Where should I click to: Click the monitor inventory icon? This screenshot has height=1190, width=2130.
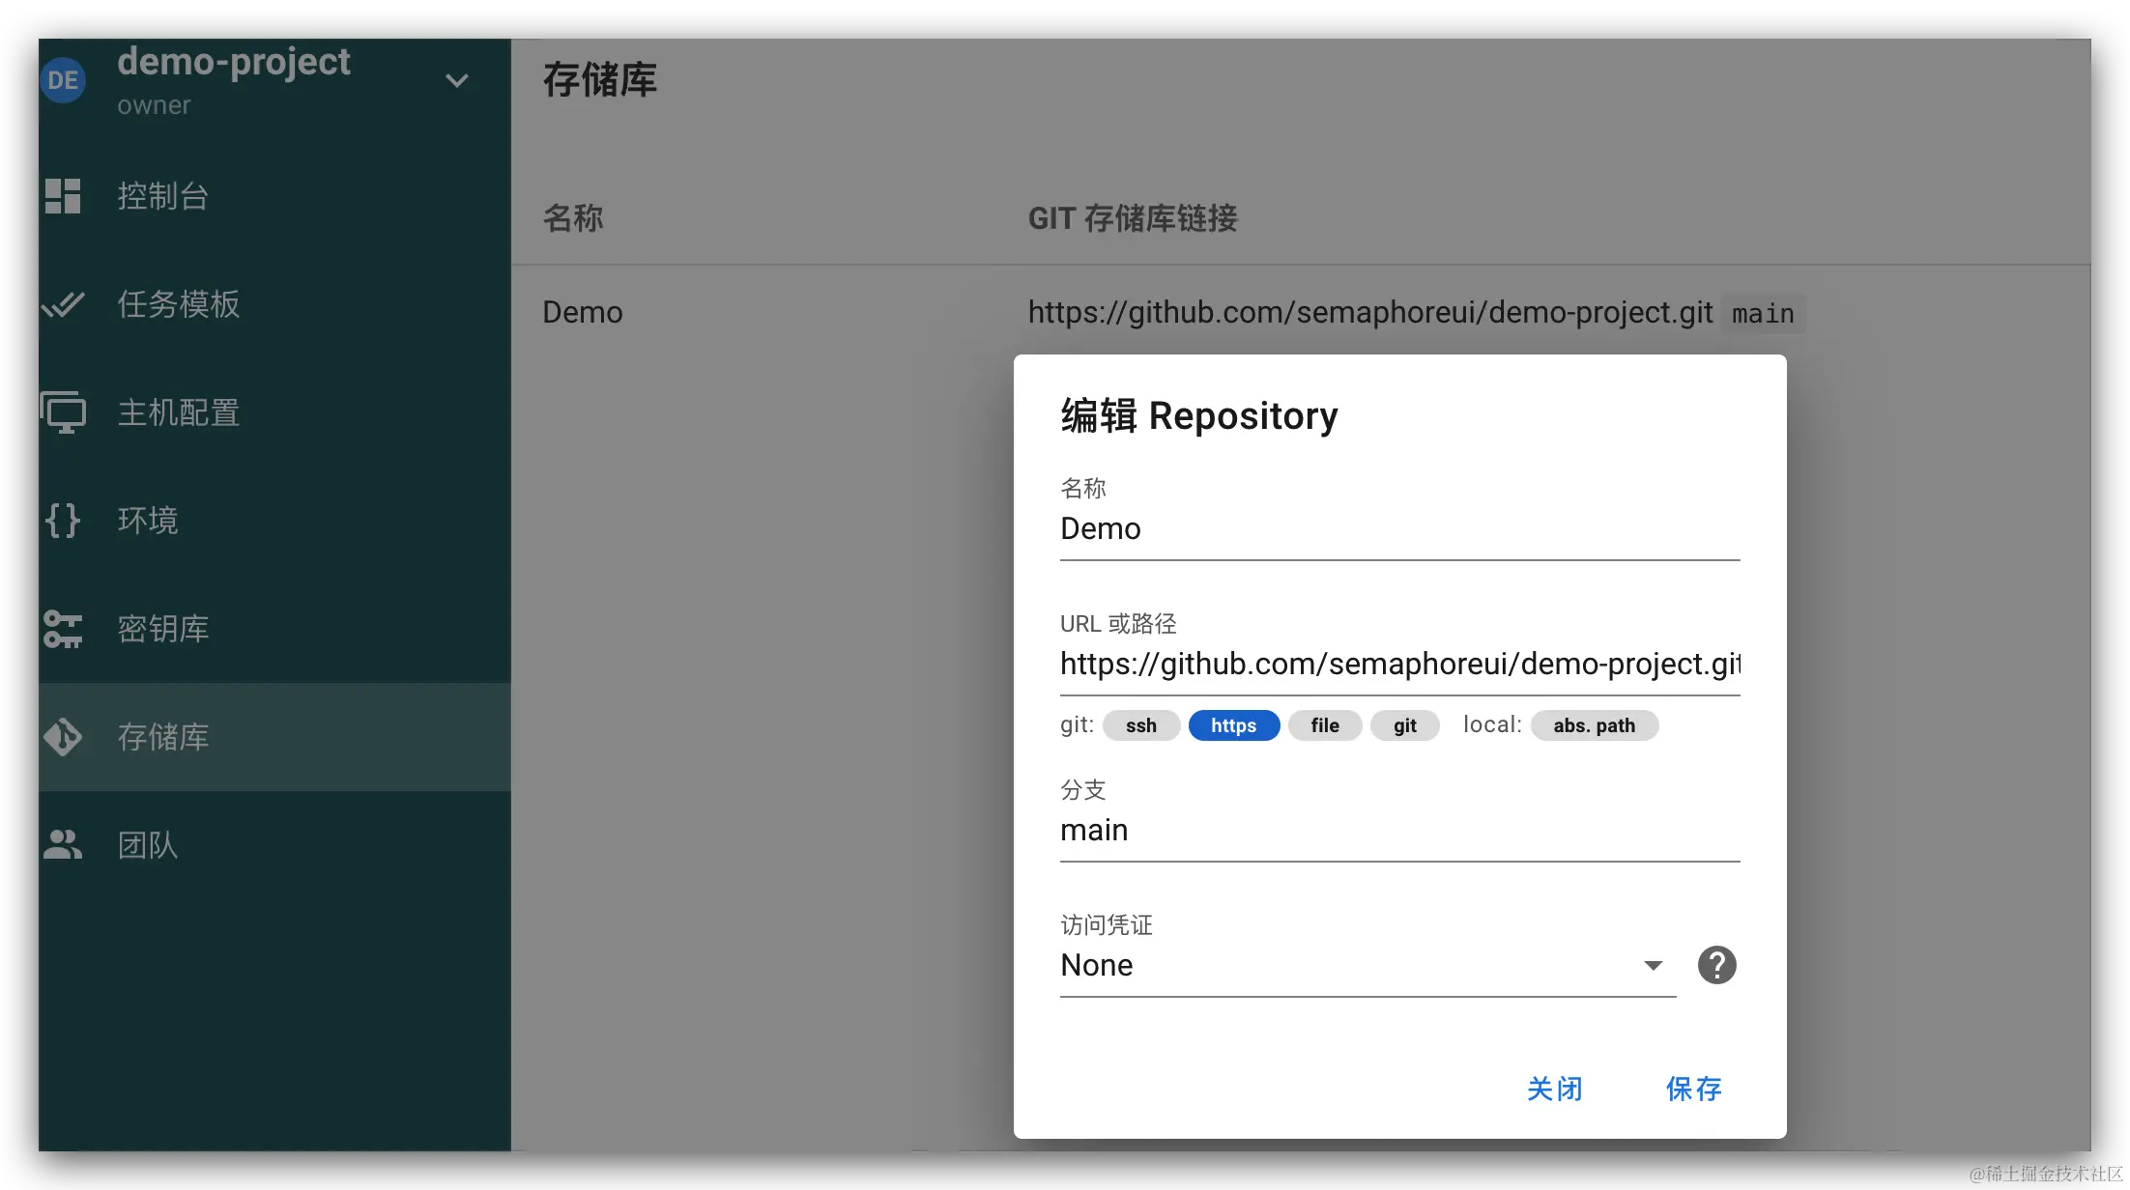click(63, 413)
